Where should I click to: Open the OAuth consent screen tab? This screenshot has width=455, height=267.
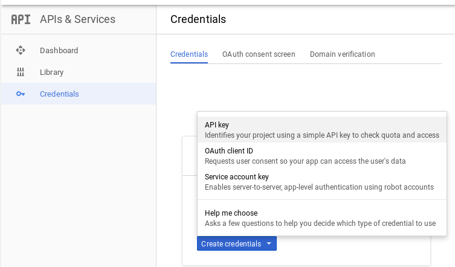(x=259, y=54)
